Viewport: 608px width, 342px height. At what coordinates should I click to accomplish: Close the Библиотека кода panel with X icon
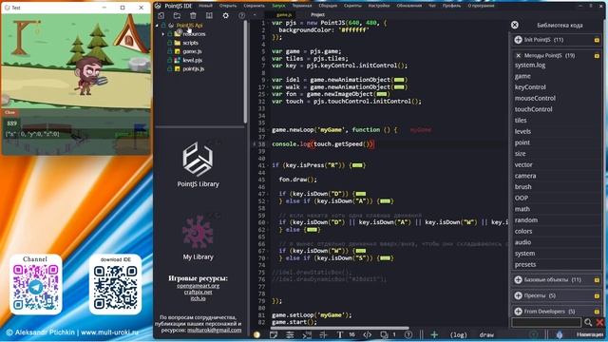(x=515, y=25)
